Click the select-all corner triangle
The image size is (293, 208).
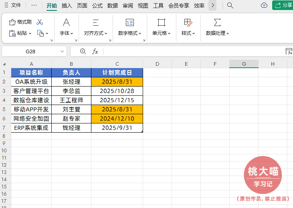point(4,64)
